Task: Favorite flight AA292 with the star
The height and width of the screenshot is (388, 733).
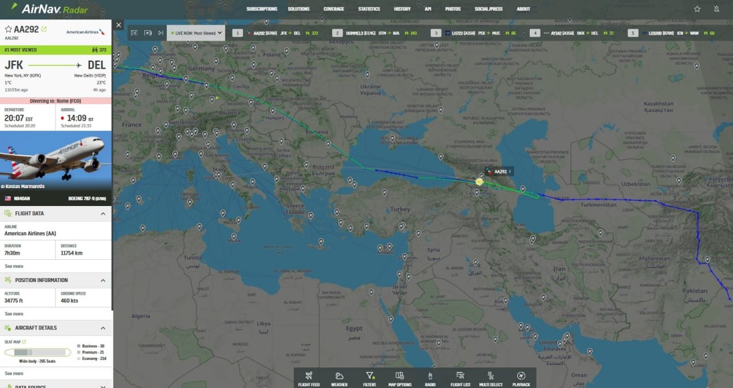Action: click(x=8, y=29)
